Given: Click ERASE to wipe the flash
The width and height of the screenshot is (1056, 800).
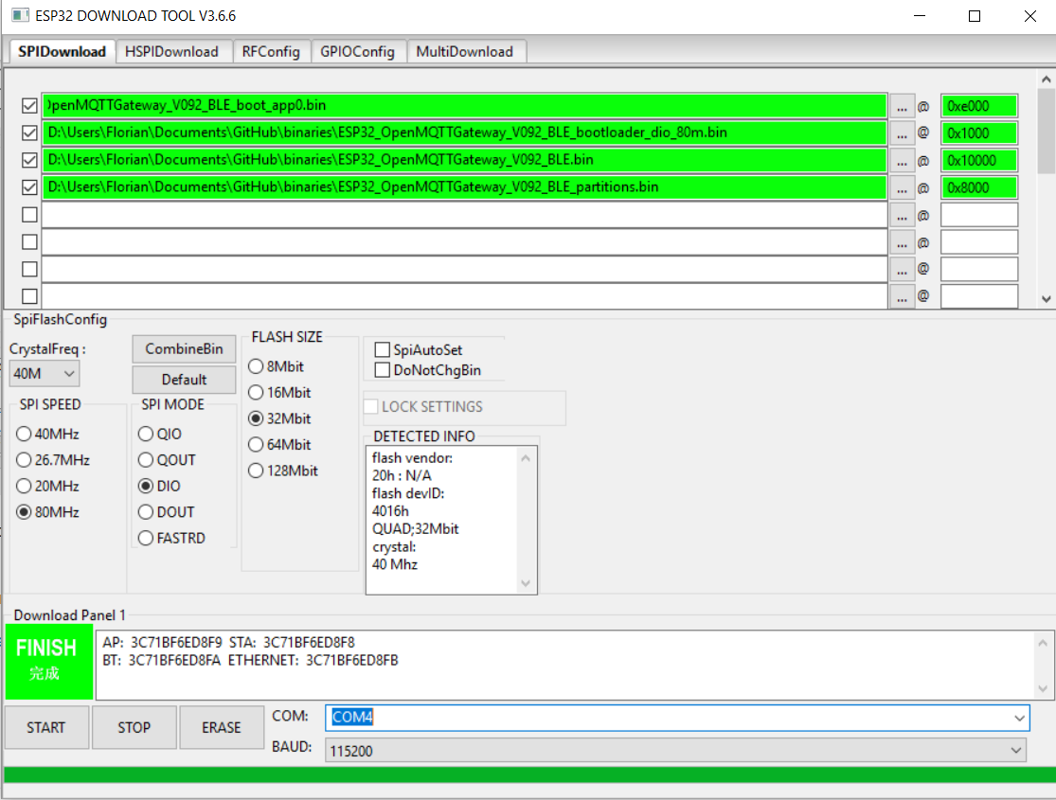Looking at the screenshot, I should 222,727.
